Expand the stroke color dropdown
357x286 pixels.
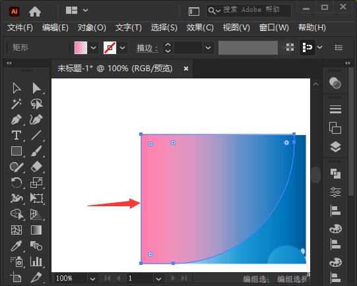click(122, 47)
